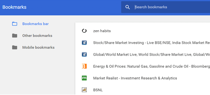Open the Mobile bookmarks folder
Screen dimensions: 210x95
click(x=38, y=47)
